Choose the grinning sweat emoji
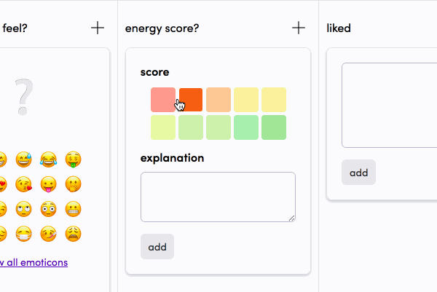437x292 pixels. pos(24,159)
